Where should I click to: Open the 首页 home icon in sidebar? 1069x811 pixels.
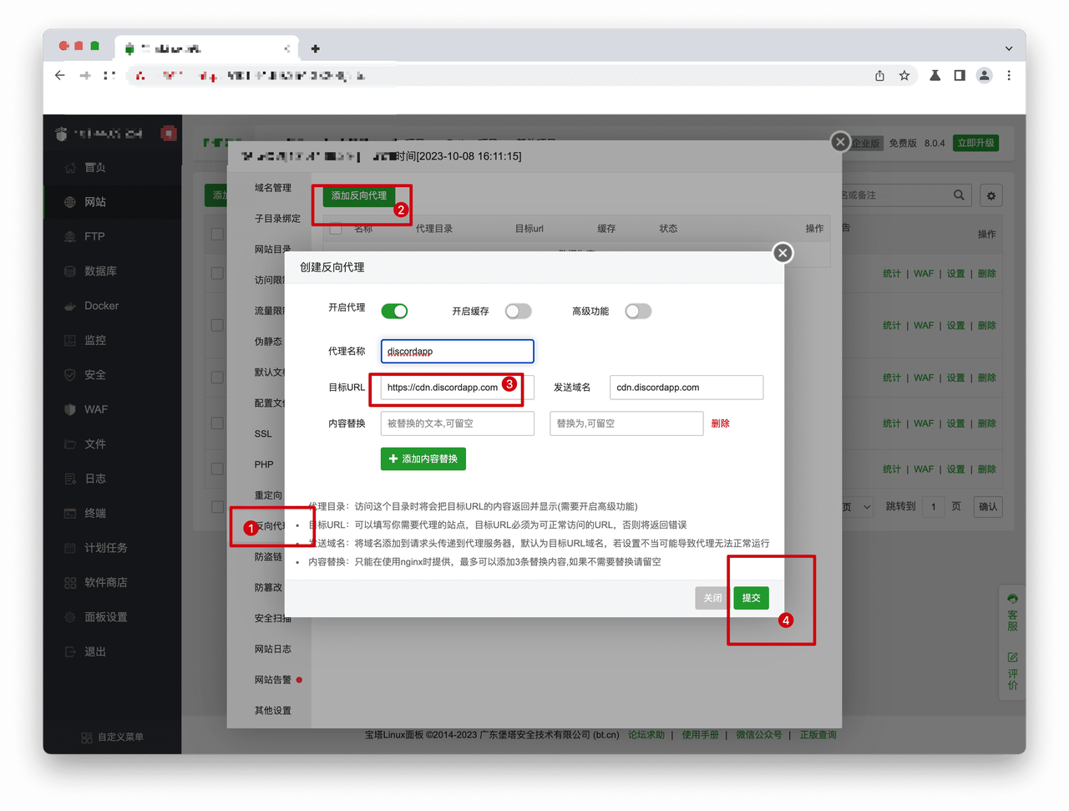click(70, 168)
